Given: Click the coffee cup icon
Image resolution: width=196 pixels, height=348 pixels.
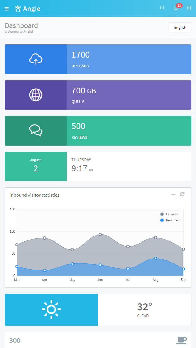Looking at the screenshot, I should click(182, 340).
